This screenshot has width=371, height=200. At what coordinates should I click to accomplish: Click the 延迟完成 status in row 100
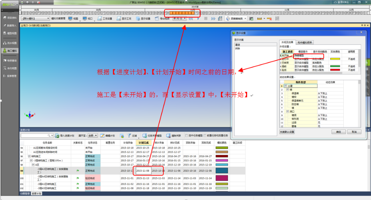[x=92, y=178]
